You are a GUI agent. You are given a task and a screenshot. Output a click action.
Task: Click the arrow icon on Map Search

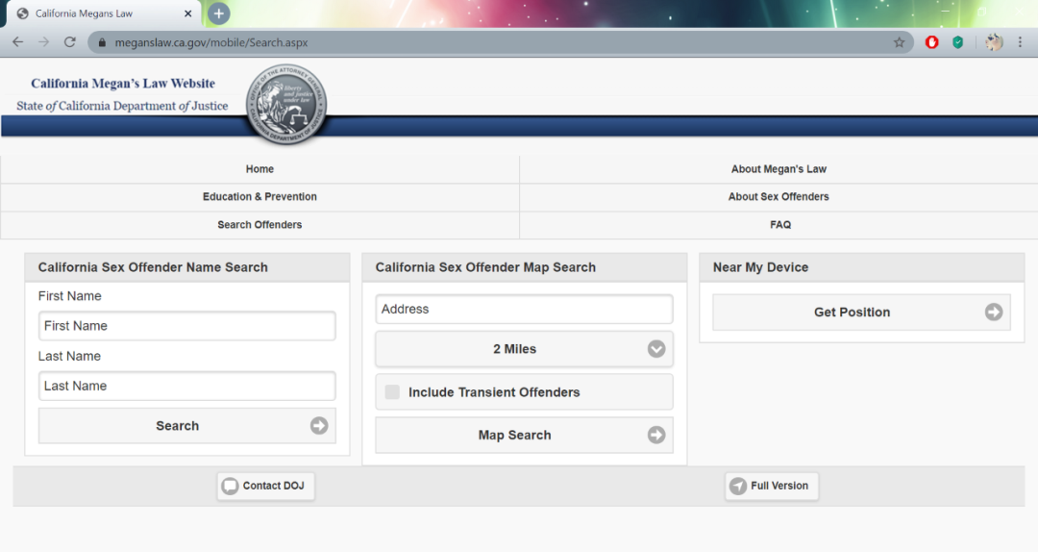click(656, 435)
